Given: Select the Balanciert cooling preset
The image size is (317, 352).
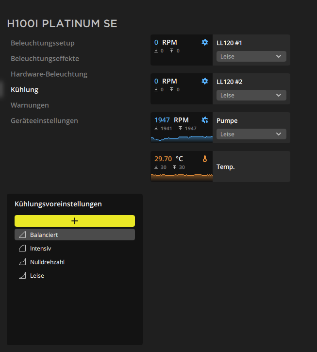Looking at the screenshot, I should pos(75,235).
